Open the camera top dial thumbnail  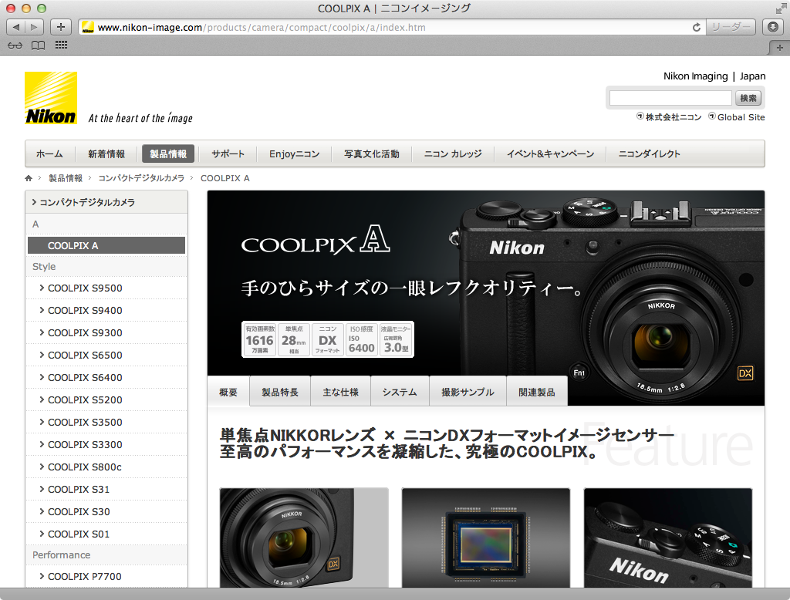[668, 538]
